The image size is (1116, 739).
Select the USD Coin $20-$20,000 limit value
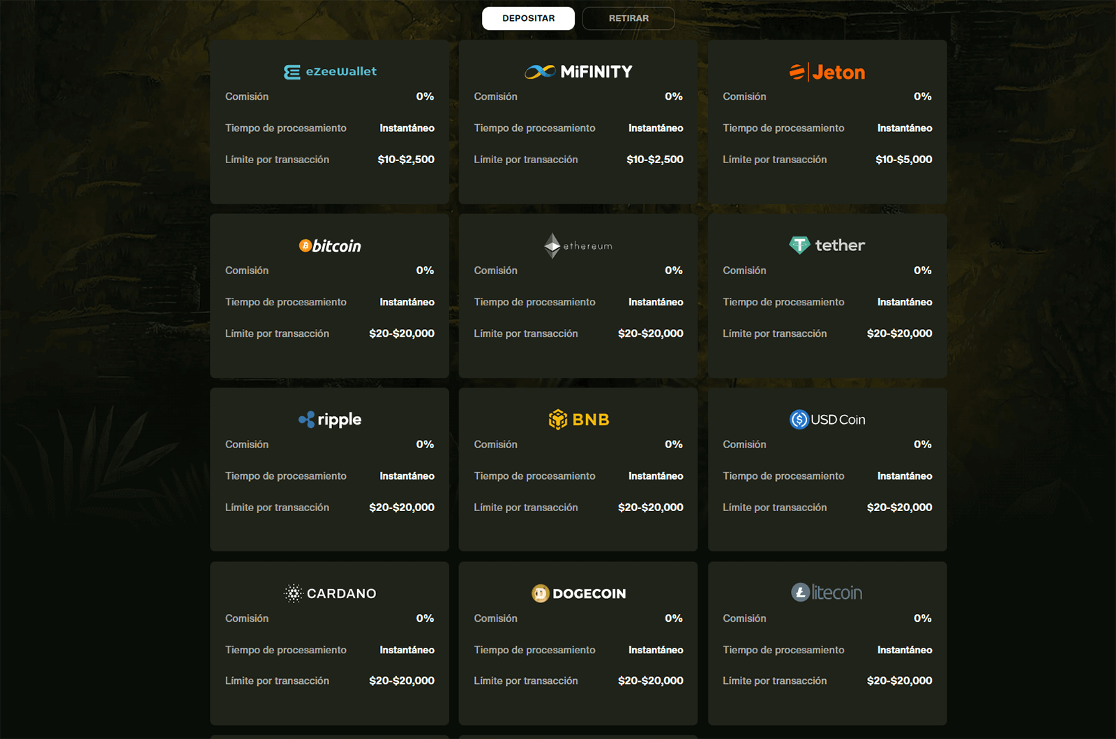click(x=900, y=508)
